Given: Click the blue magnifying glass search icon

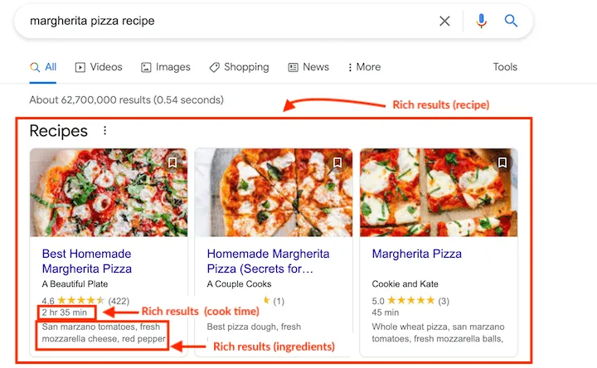Looking at the screenshot, I should 511,22.
